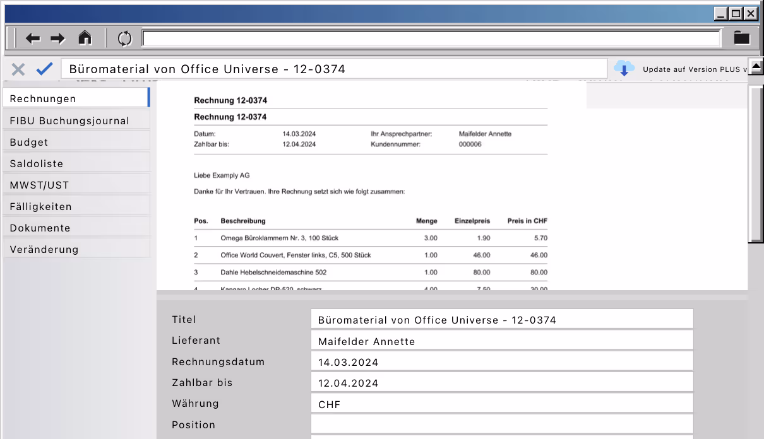Cancel editing with the X icon
The width and height of the screenshot is (764, 439).
(x=18, y=69)
